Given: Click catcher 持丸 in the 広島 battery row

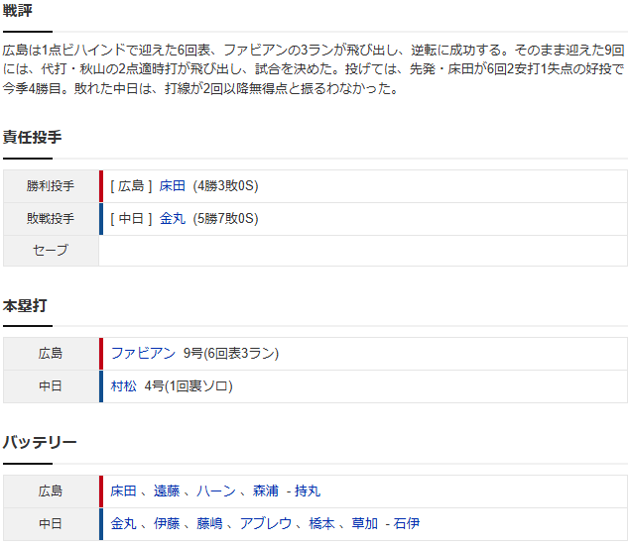Looking at the screenshot, I should pyautogui.click(x=308, y=490).
